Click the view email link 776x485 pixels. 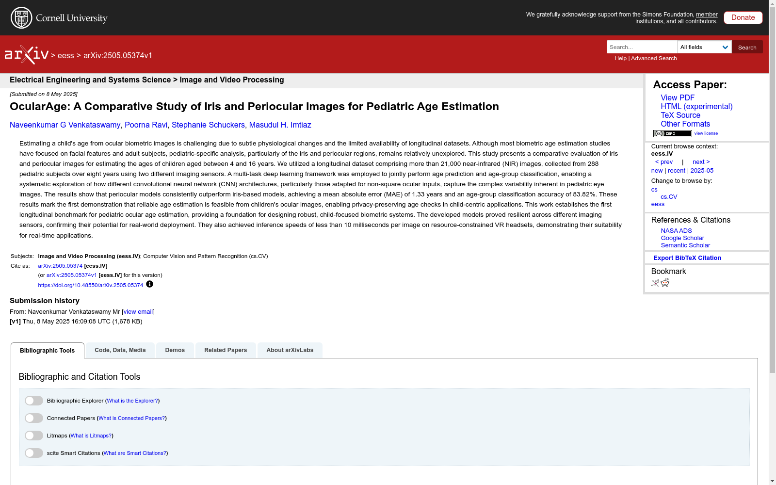tap(138, 312)
